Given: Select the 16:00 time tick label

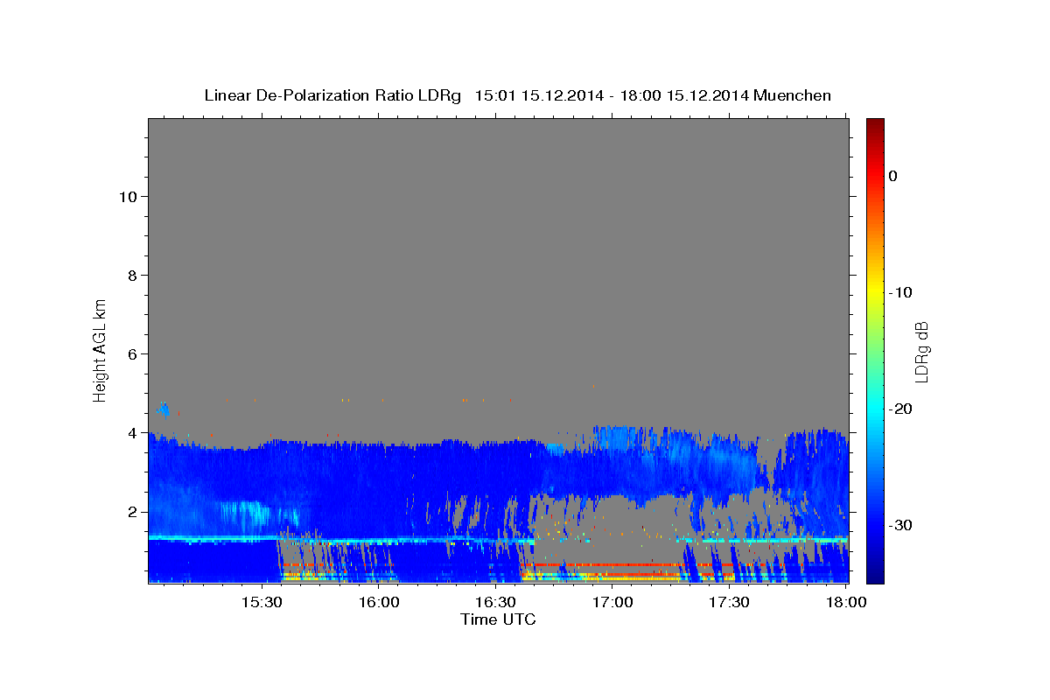Looking at the screenshot, I should [379, 602].
